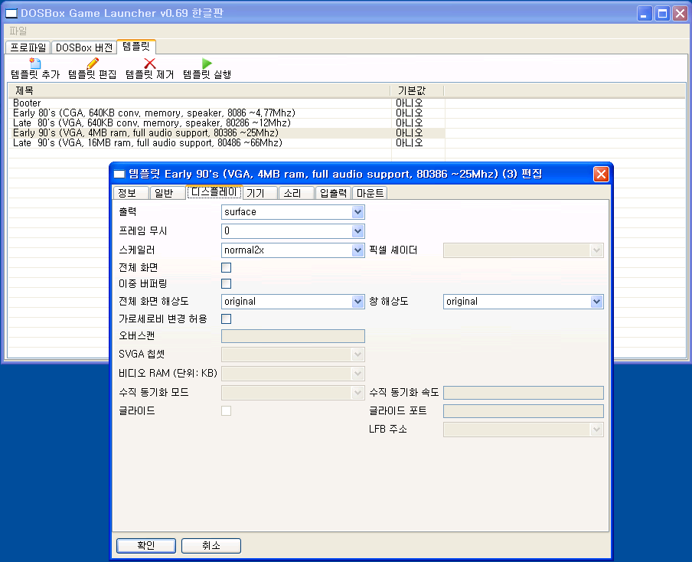Image resolution: width=692 pixels, height=562 pixels.
Task: Open the 픽셀 셰이더 dropdown
Action: (596, 250)
